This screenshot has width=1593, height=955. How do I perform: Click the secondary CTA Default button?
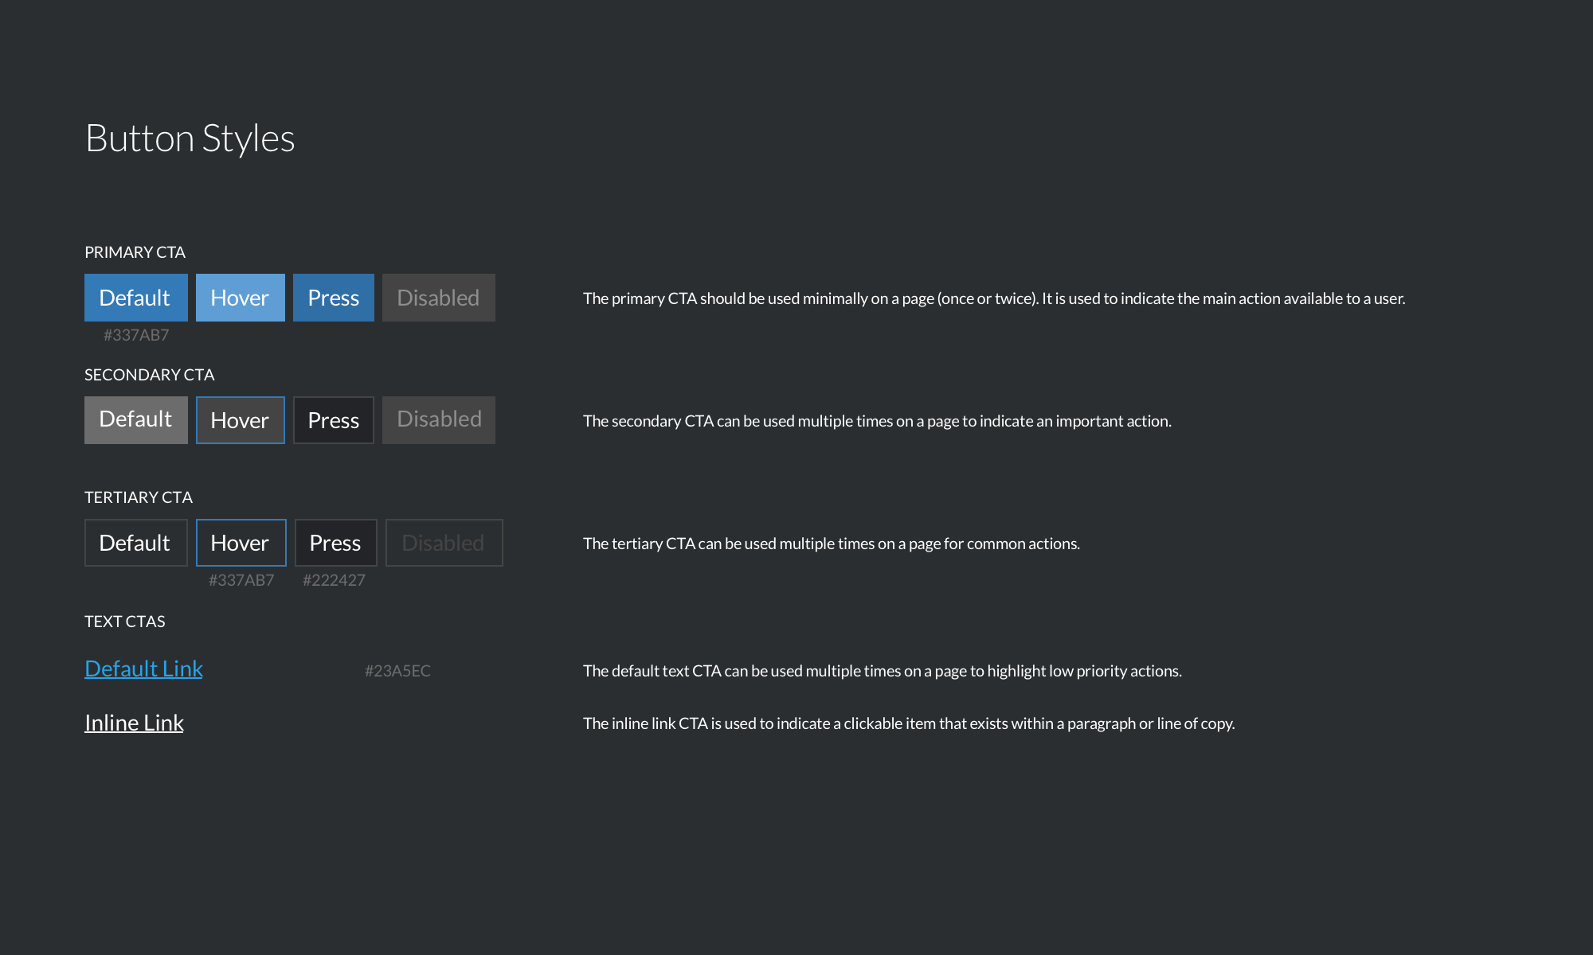click(135, 419)
